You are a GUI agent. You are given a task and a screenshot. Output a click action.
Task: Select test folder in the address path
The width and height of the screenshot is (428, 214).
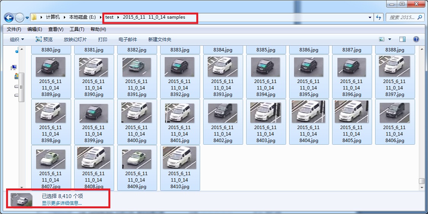[x=109, y=17]
